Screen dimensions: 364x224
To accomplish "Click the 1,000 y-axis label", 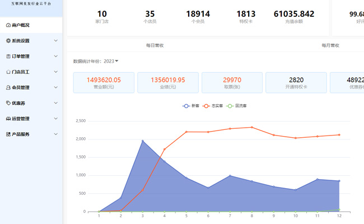I will coord(81,175).
